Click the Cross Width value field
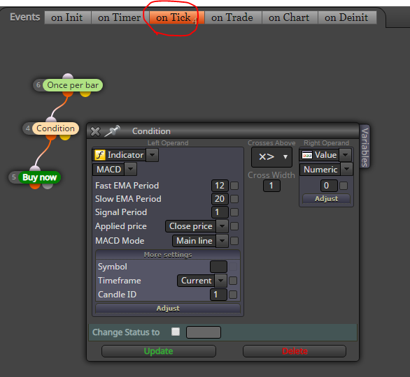The width and height of the screenshot is (410, 377). [271, 186]
